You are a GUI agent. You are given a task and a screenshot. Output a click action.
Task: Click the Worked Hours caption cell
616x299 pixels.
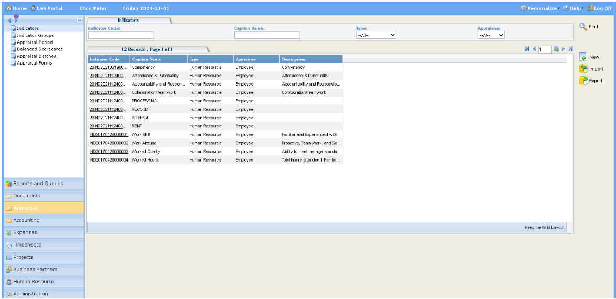point(159,160)
